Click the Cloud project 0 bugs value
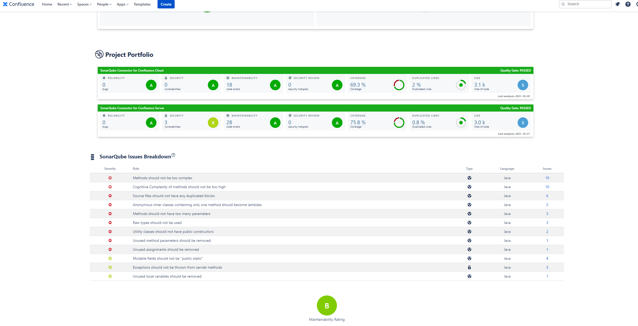The height and width of the screenshot is (326, 638). 104,85
